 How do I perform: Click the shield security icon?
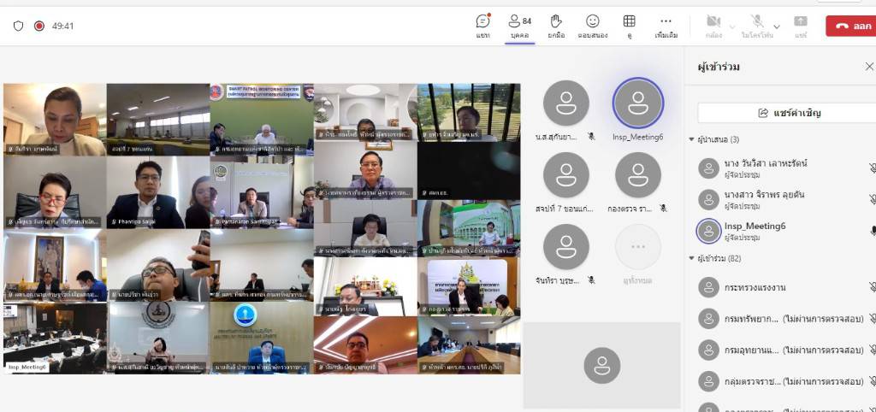(x=18, y=26)
